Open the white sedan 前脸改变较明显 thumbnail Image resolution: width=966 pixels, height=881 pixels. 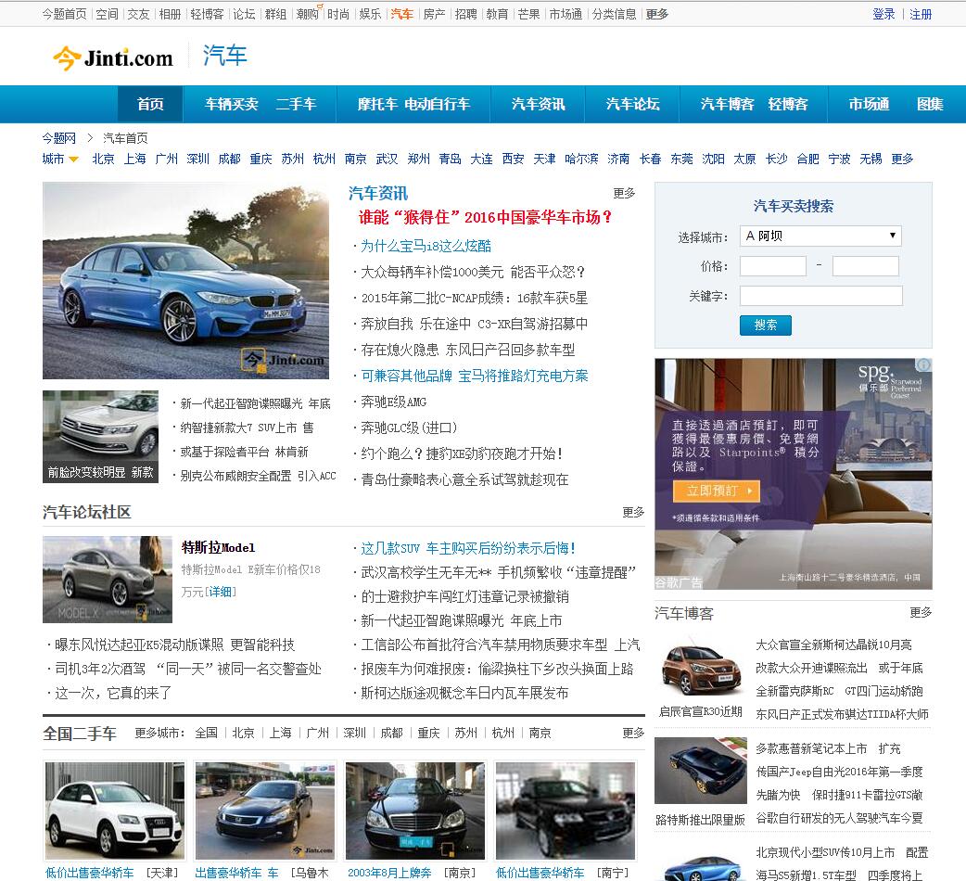coord(100,436)
